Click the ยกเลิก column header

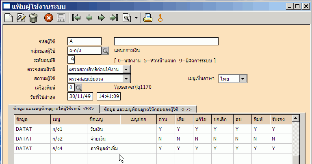click(x=223, y=119)
